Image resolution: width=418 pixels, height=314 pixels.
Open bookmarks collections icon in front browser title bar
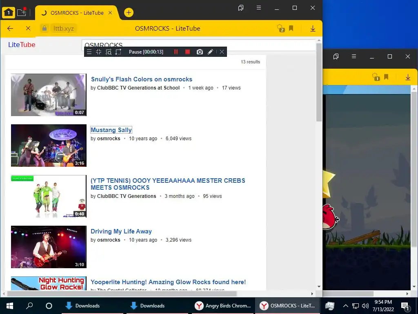pos(241,8)
